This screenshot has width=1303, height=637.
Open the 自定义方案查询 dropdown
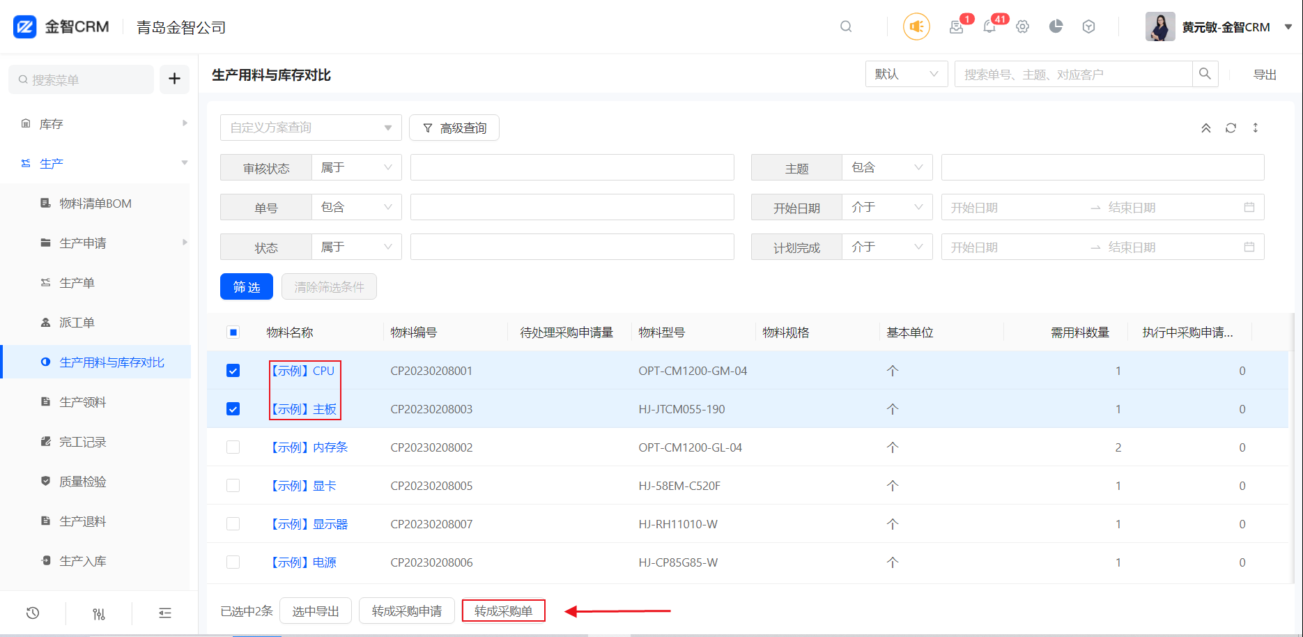pyautogui.click(x=311, y=128)
